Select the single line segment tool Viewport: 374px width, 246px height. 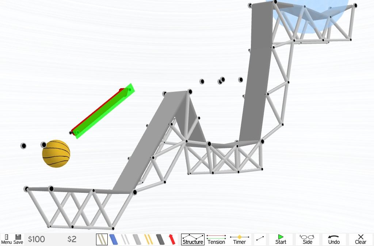click(x=260, y=239)
